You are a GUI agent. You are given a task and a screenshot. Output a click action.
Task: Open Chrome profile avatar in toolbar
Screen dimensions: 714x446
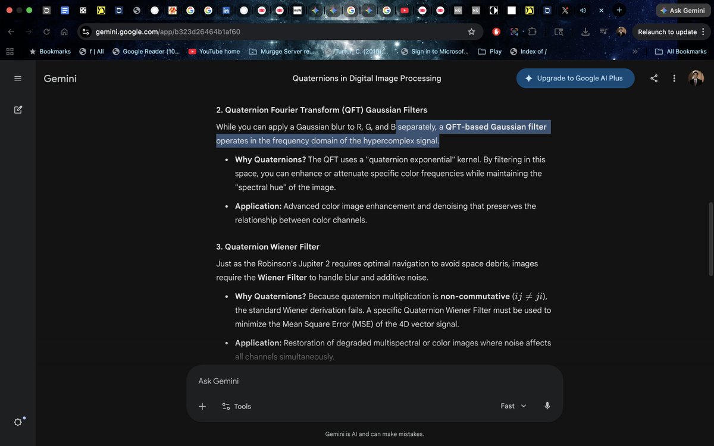pos(622,32)
